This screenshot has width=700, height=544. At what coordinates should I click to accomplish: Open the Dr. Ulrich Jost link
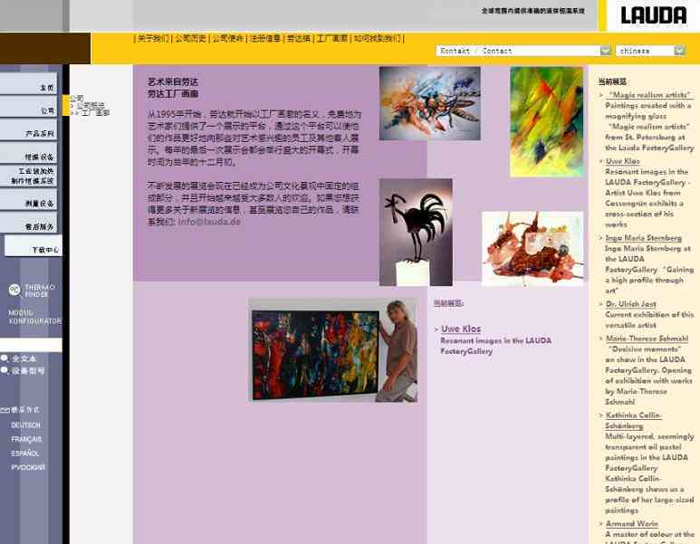tap(631, 304)
